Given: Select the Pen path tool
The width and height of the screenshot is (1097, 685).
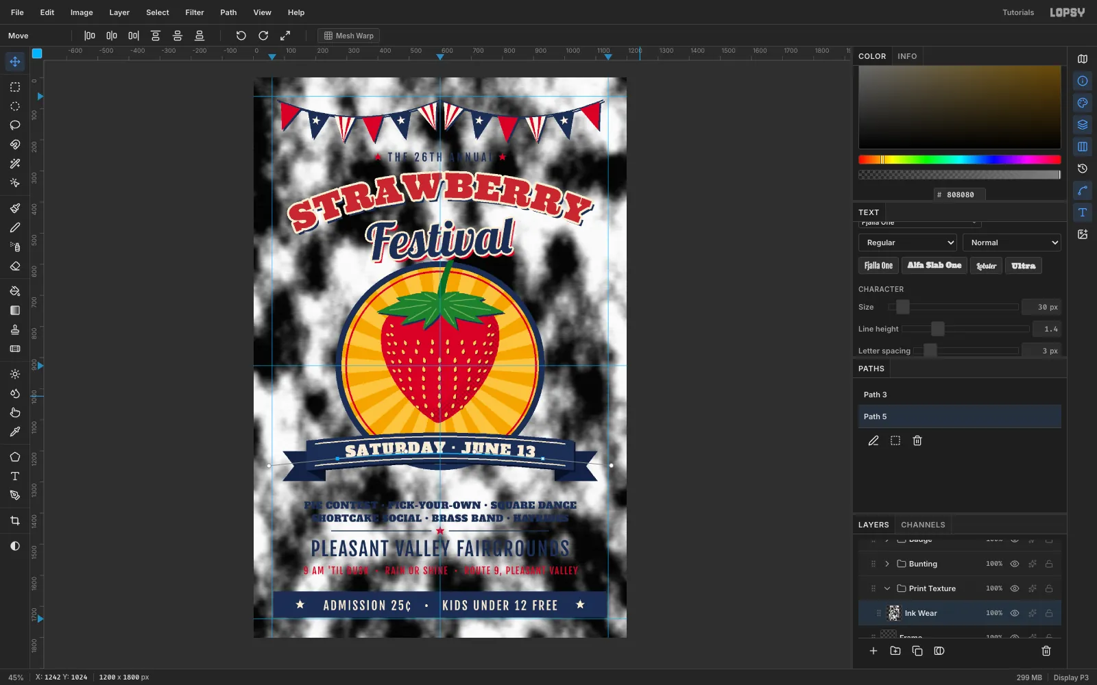Looking at the screenshot, I should point(15,495).
